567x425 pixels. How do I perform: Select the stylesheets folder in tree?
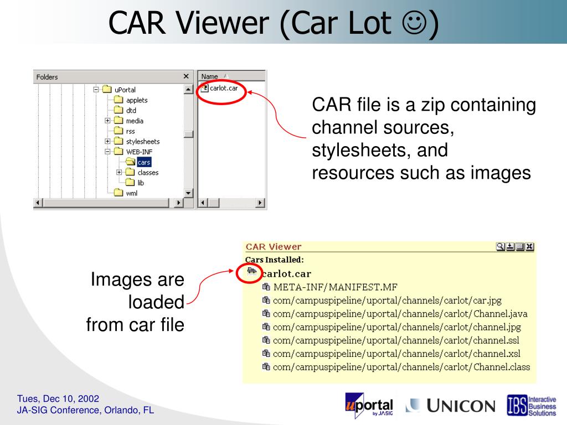[x=143, y=141]
